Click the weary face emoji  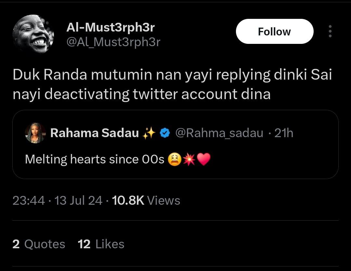175,159
